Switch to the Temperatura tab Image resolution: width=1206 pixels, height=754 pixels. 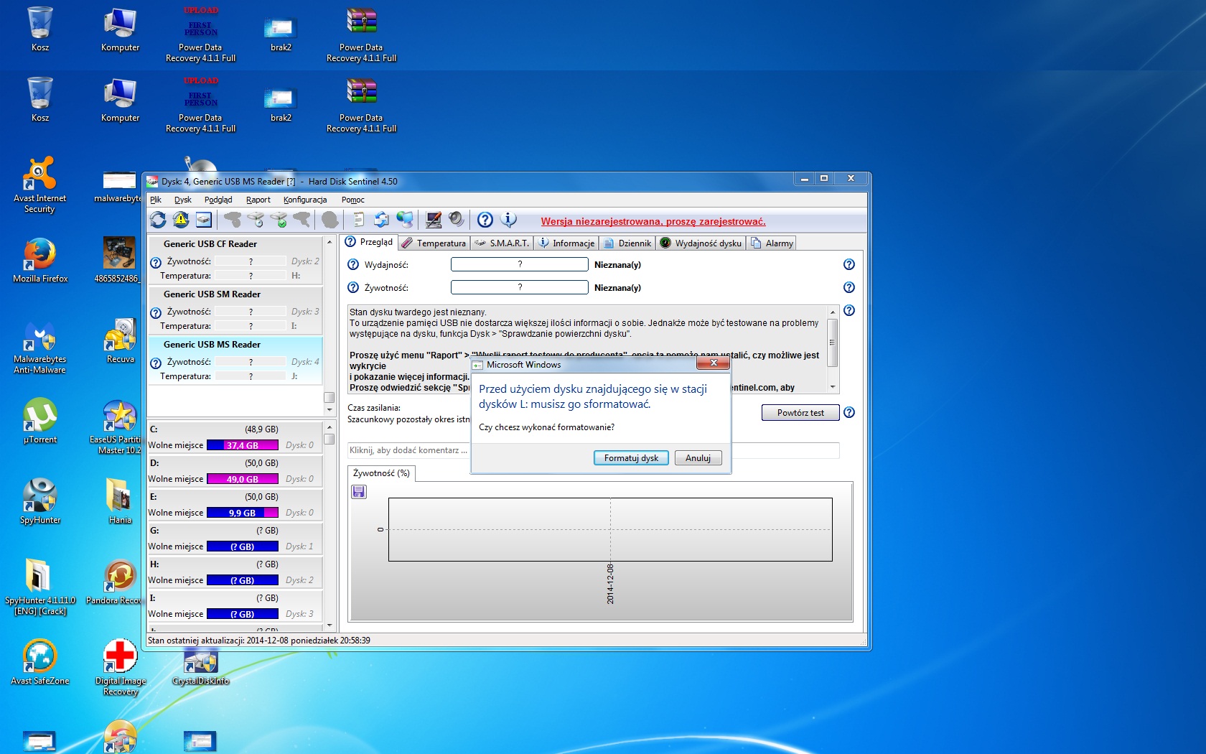pos(434,243)
